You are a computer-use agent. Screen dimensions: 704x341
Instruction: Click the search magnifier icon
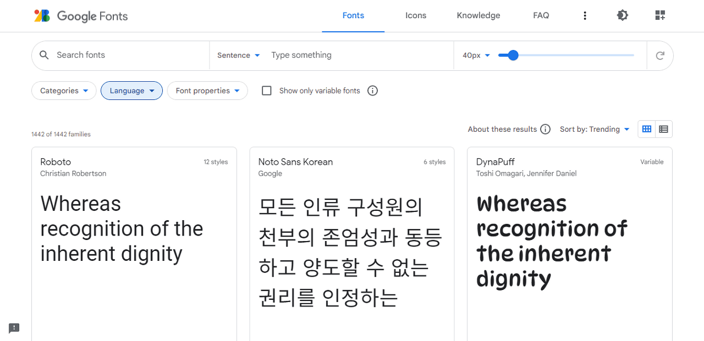point(44,55)
